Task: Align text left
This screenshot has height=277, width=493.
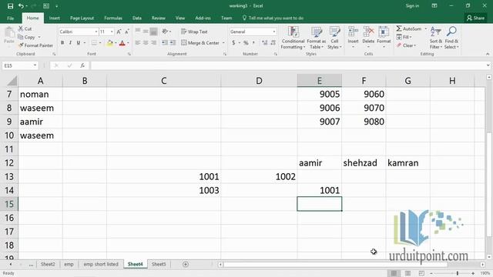Action: (138, 43)
